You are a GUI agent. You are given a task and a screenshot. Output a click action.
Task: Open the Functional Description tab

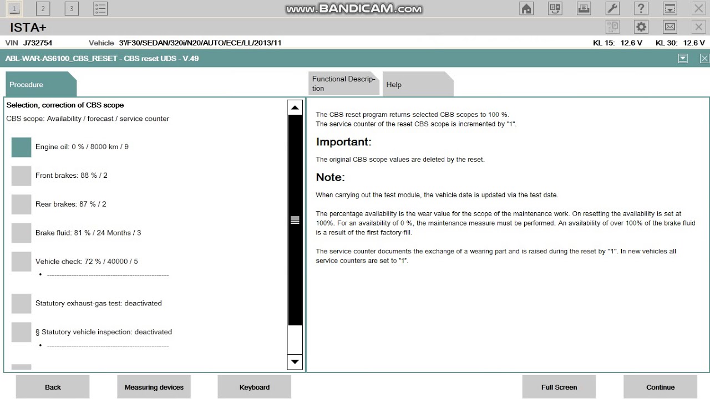pos(344,84)
